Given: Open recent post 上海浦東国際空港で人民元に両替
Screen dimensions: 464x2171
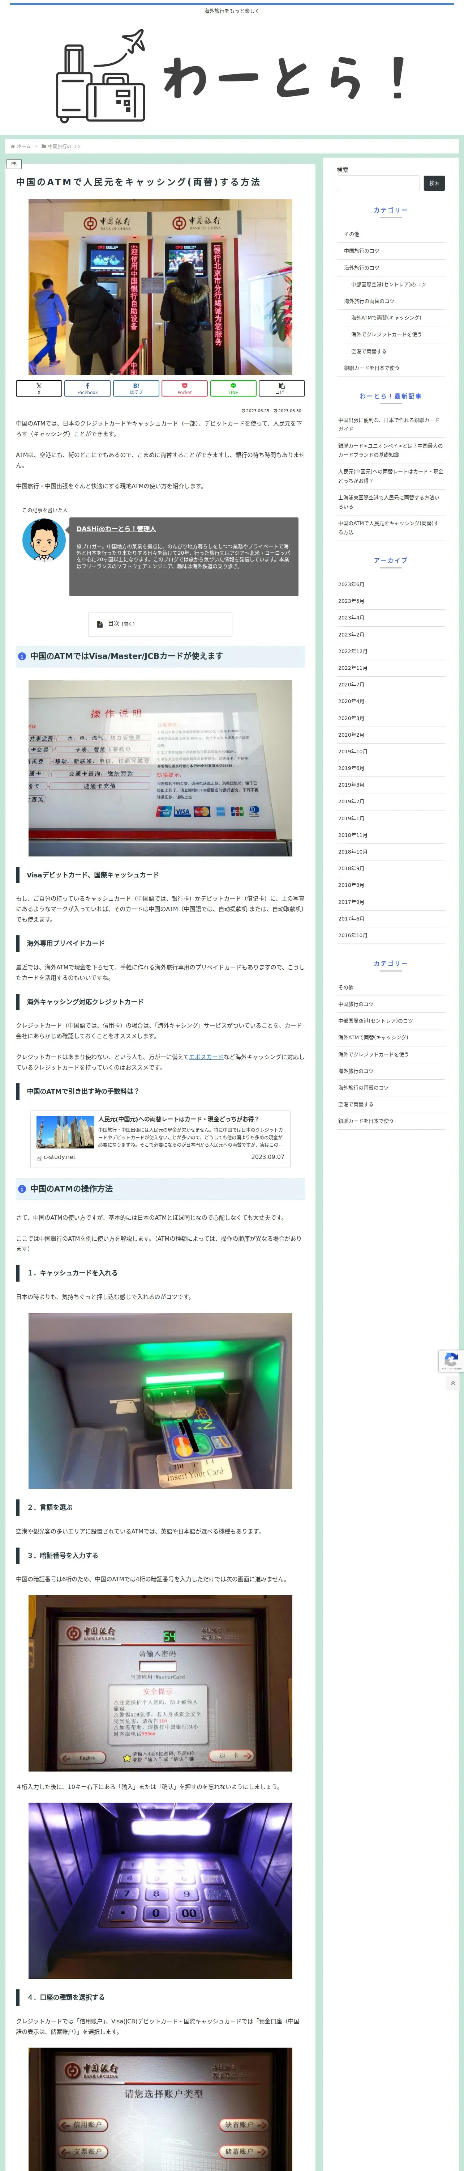Looking at the screenshot, I should click(x=391, y=502).
